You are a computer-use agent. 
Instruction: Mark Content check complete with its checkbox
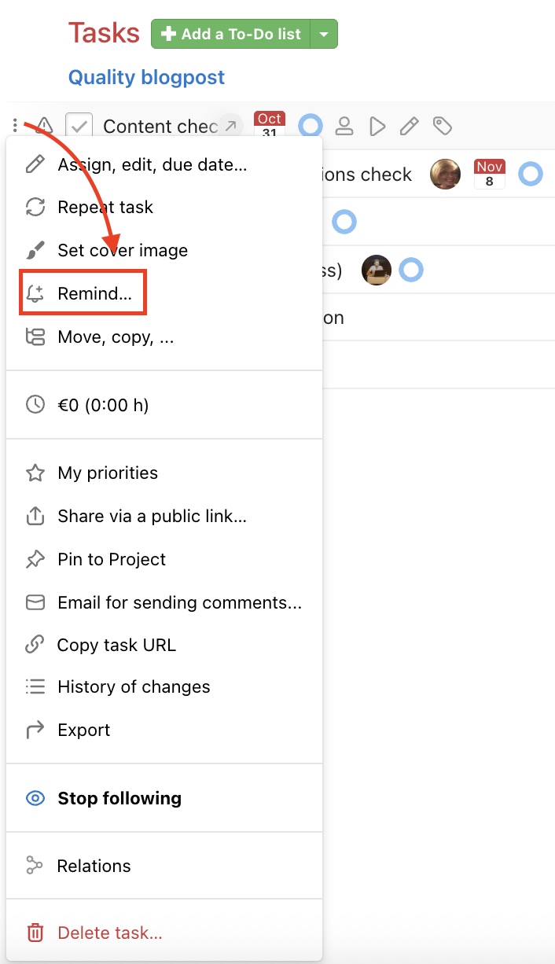(78, 124)
